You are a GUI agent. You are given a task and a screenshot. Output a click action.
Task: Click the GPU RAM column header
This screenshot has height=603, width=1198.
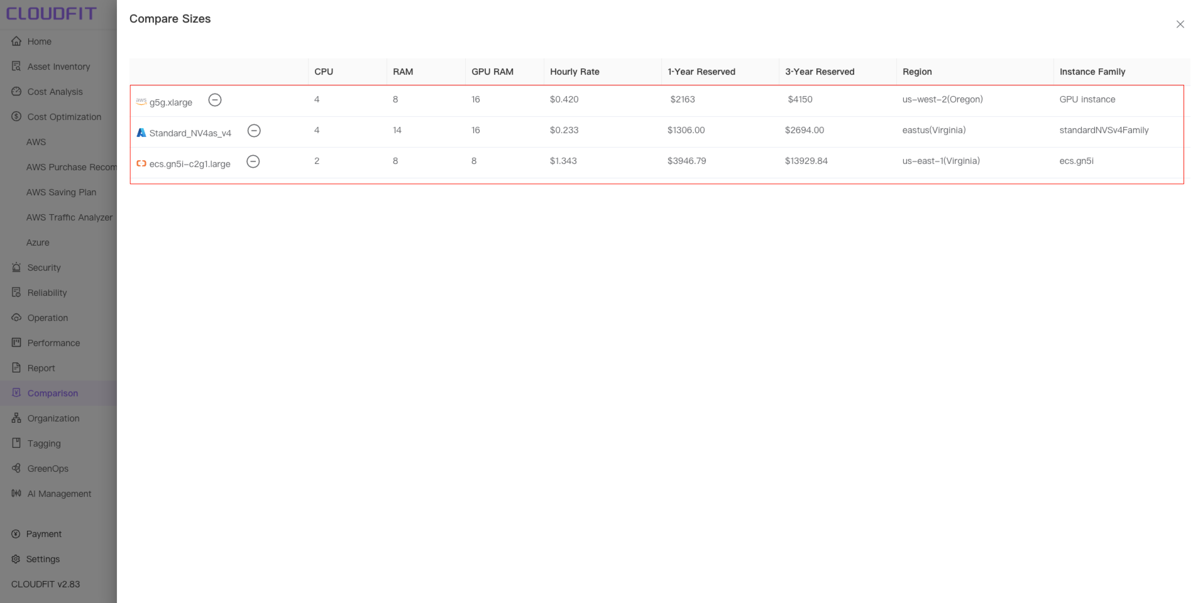tap(492, 72)
